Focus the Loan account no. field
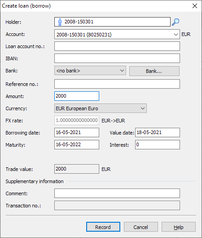202x238 pixels. pyautogui.click(x=117, y=46)
